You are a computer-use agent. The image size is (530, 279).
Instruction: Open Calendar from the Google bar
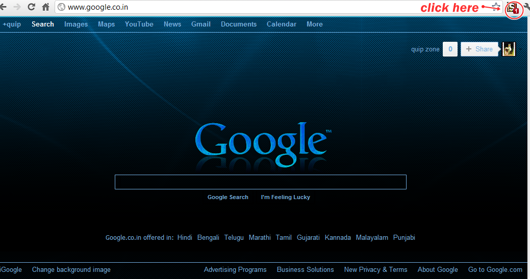pyautogui.click(x=282, y=24)
